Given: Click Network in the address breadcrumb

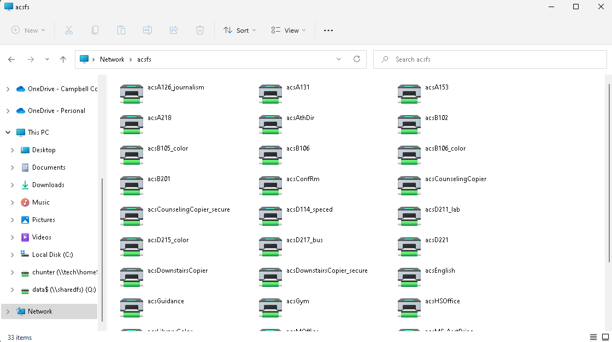Looking at the screenshot, I should coord(112,59).
